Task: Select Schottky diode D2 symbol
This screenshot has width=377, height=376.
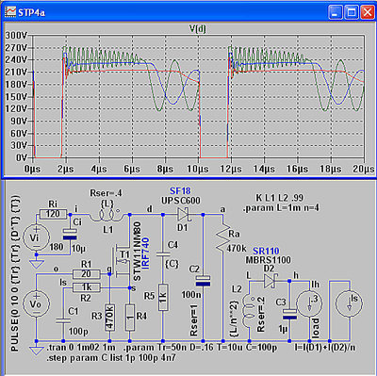Action: pyautogui.click(x=270, y=281)
